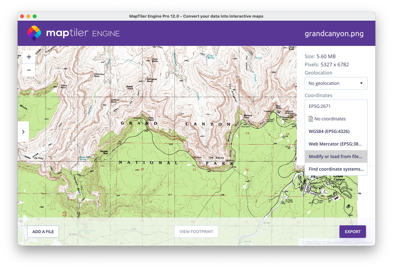This screenshot has height=269, width=393.
Task: Select WGS84 (EPSG:4326) option
Action: (x=329, y=131)
